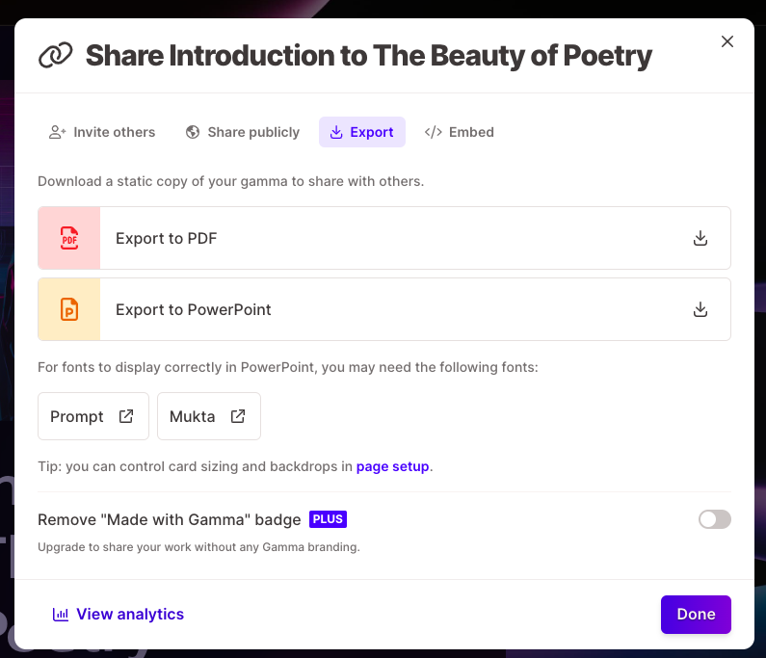Click the PLUS upgrade badge
Viewport: 766px width, 658px height.
pos(328,518)
